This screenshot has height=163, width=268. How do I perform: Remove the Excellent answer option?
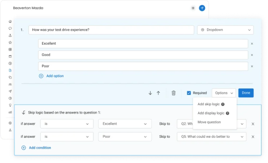tap(252, 43)
